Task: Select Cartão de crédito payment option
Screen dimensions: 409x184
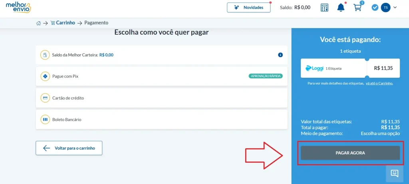Action: 161,98
